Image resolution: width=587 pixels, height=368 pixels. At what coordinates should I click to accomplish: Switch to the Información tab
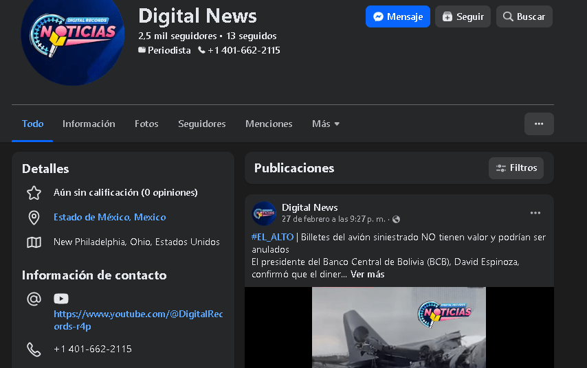coord(89,124)
